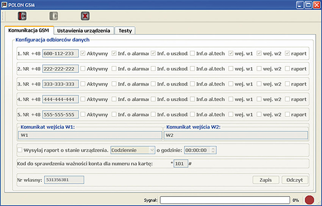Click phone number field 222-222-222

click(x=60, y=69)
